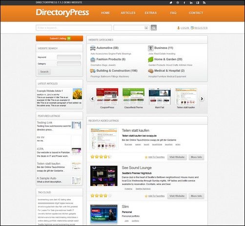
Task: Click the lock icon beside Login
Action: coord(179,28)
